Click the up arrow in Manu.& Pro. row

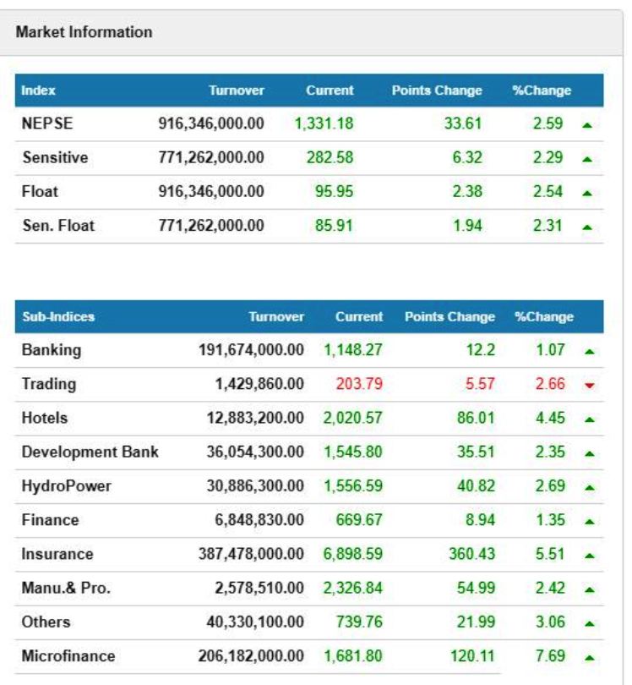coord(590,589)
